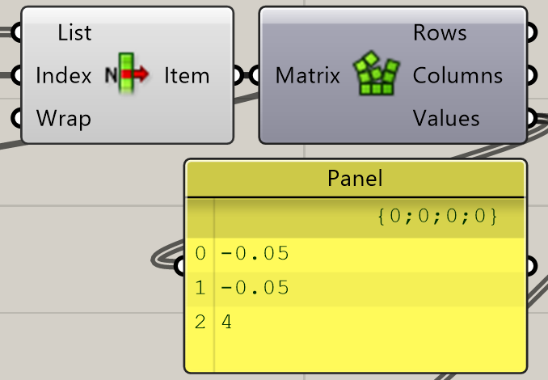Click the Matrix input grip
The height and width of the screenshot is (380, 548).
click(255, 75)
